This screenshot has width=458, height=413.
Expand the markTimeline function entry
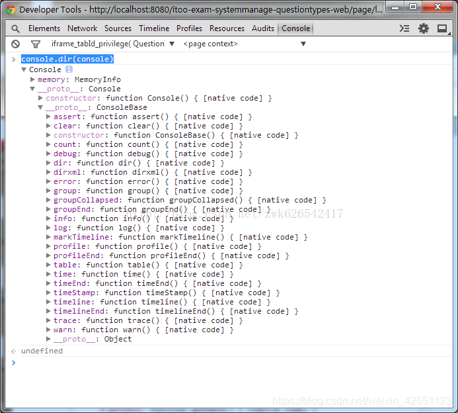click(x=48, y=237)
